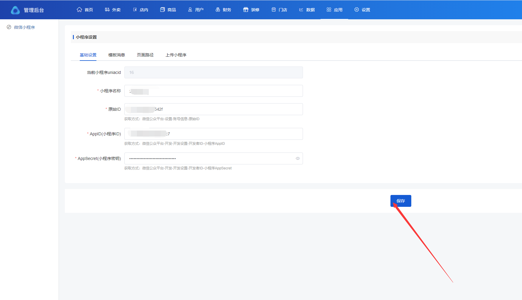Click the 管理后台 logo icon

click(15, 10)
